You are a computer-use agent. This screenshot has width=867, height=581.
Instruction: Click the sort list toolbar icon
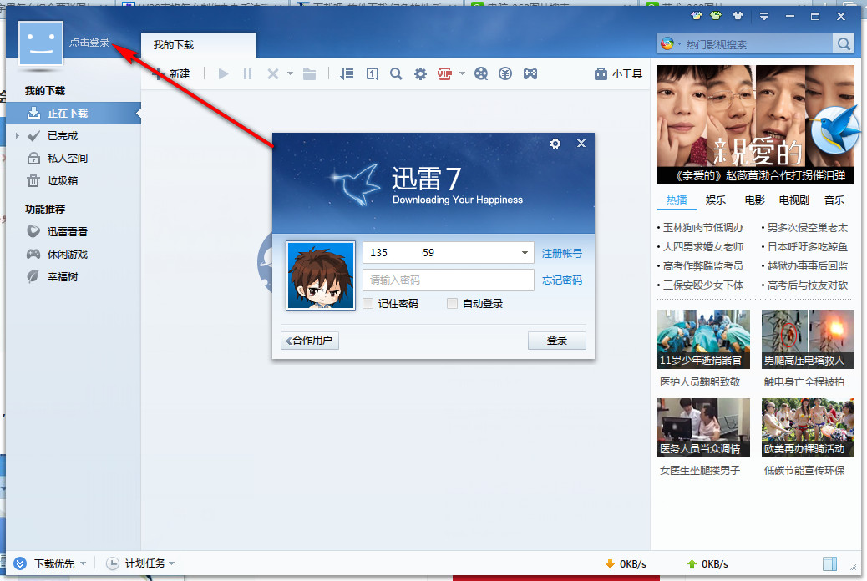click(x=347, y=73)
